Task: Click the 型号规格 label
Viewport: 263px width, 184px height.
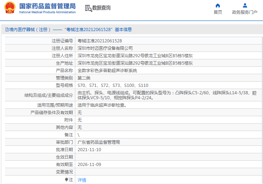Action: (64, 85)
